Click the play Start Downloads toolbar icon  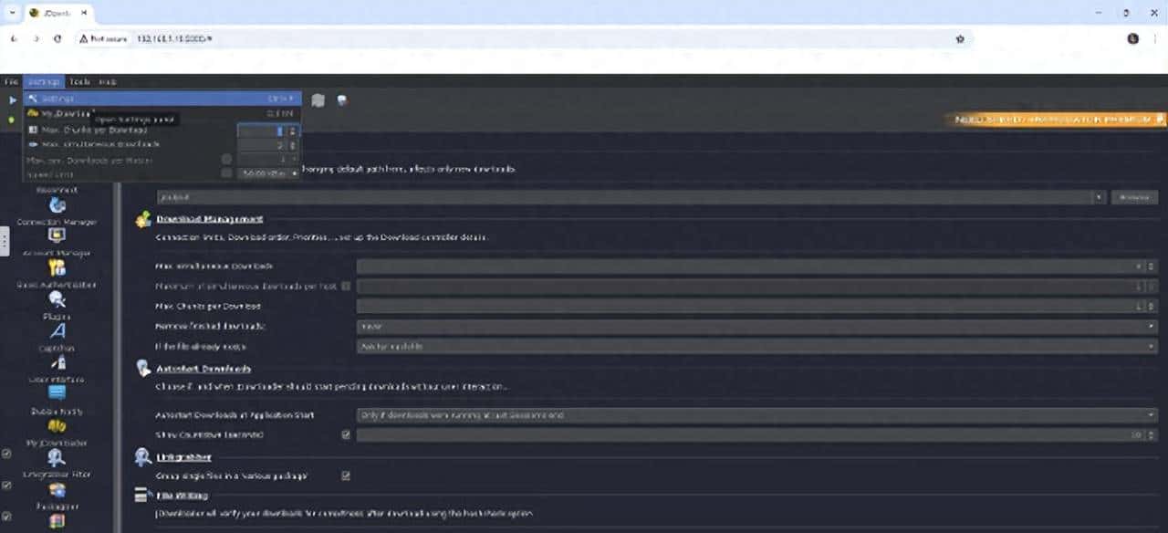13,99
